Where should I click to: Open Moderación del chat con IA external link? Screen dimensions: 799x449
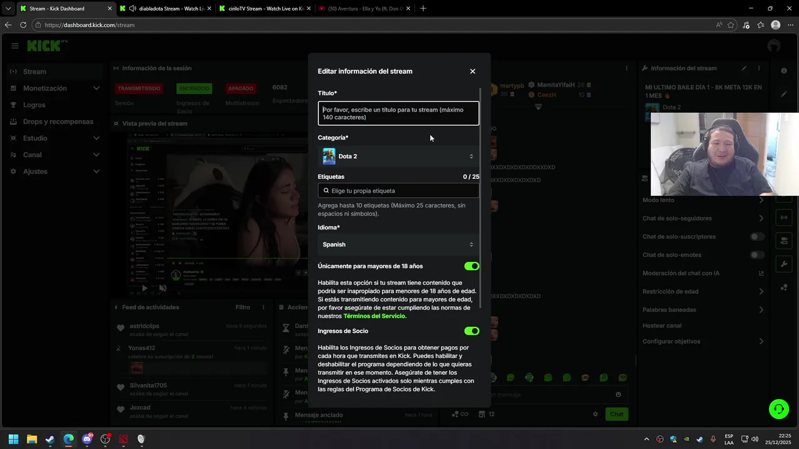pos(761,273)
